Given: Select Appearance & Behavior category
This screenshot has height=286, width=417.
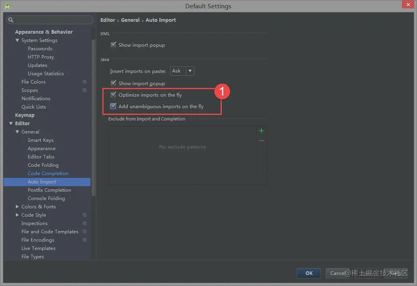Looking at the screenshot, I should click(44, 32).
